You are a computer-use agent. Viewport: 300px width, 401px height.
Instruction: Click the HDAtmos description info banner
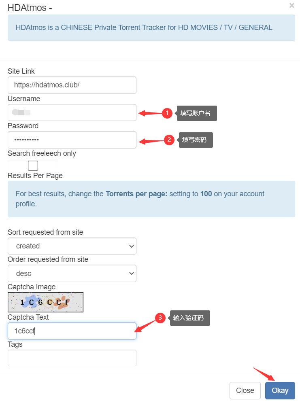(151, 28)
